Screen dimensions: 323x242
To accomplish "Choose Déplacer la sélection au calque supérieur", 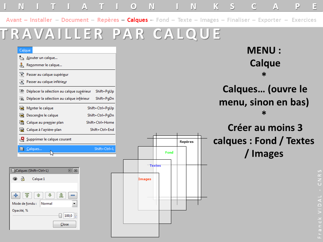I will coord(67,91).
